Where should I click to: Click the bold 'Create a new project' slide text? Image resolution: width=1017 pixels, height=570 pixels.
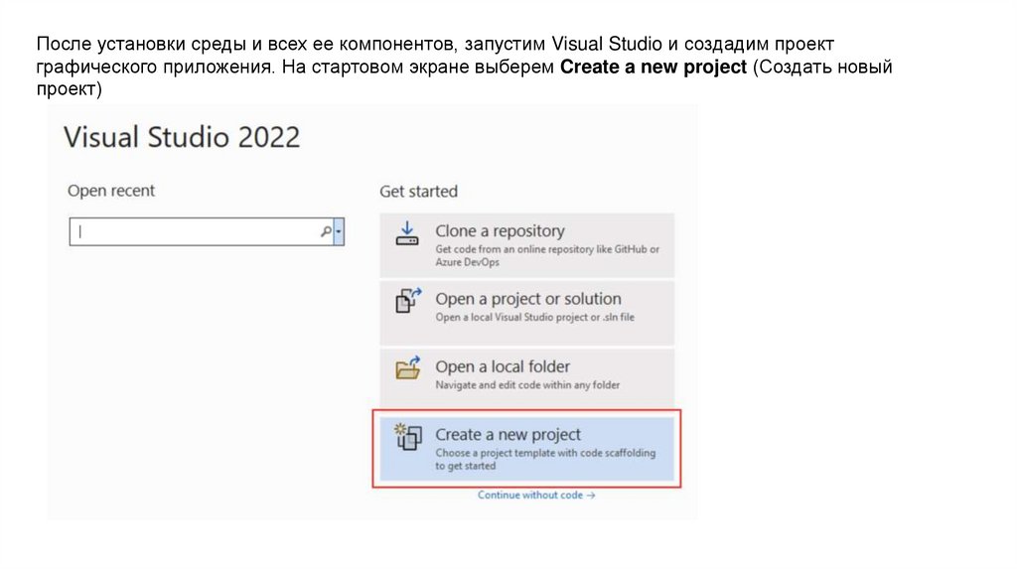pyautogui.click(x=654, y=68)
